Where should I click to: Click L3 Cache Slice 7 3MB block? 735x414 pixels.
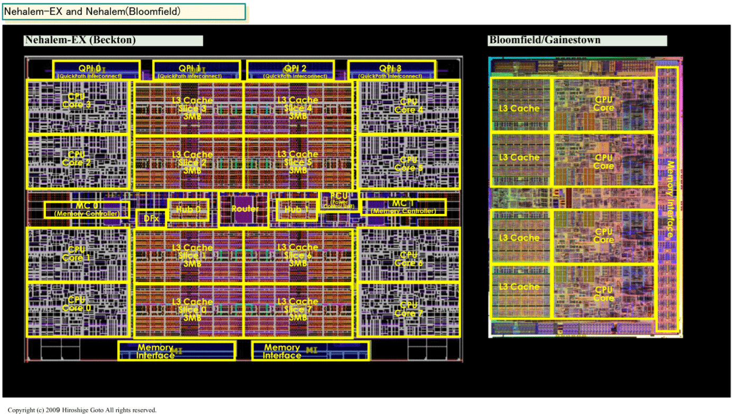[x=298, y=311]
